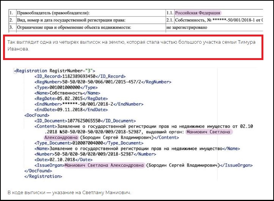Click the RegDate value 05.02.2015
Image resolution: width=274 pixels, height=201 pixels.
[x=69, y=98]
